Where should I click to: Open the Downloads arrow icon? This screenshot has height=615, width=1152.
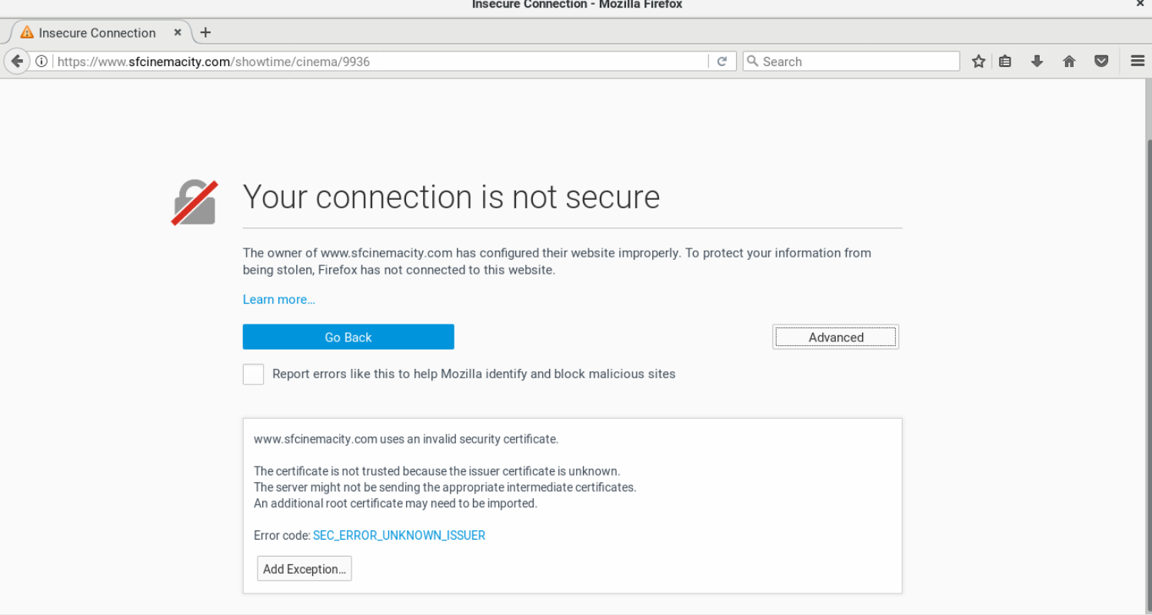1037,61
